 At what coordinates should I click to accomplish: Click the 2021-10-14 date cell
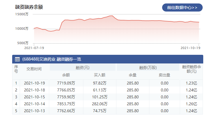34,104
